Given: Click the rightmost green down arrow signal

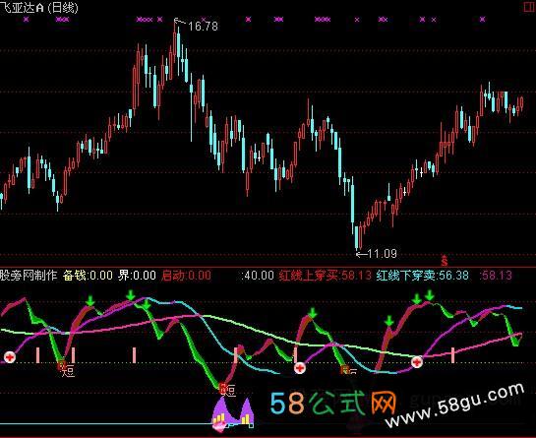Looking at the screenshot, I should (x=430, y=295).
